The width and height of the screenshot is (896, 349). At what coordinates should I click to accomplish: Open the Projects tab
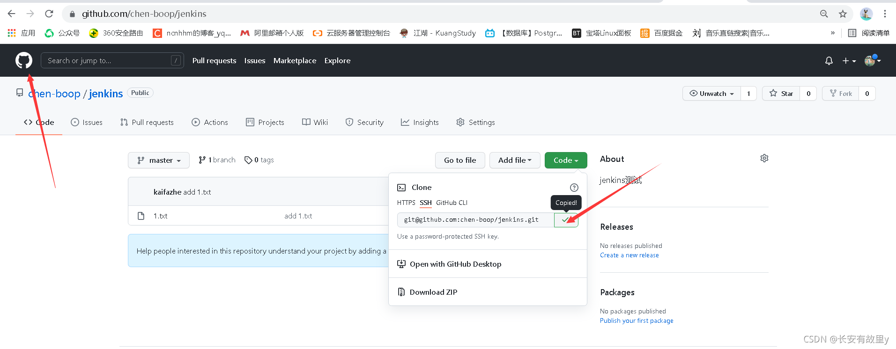265,122
